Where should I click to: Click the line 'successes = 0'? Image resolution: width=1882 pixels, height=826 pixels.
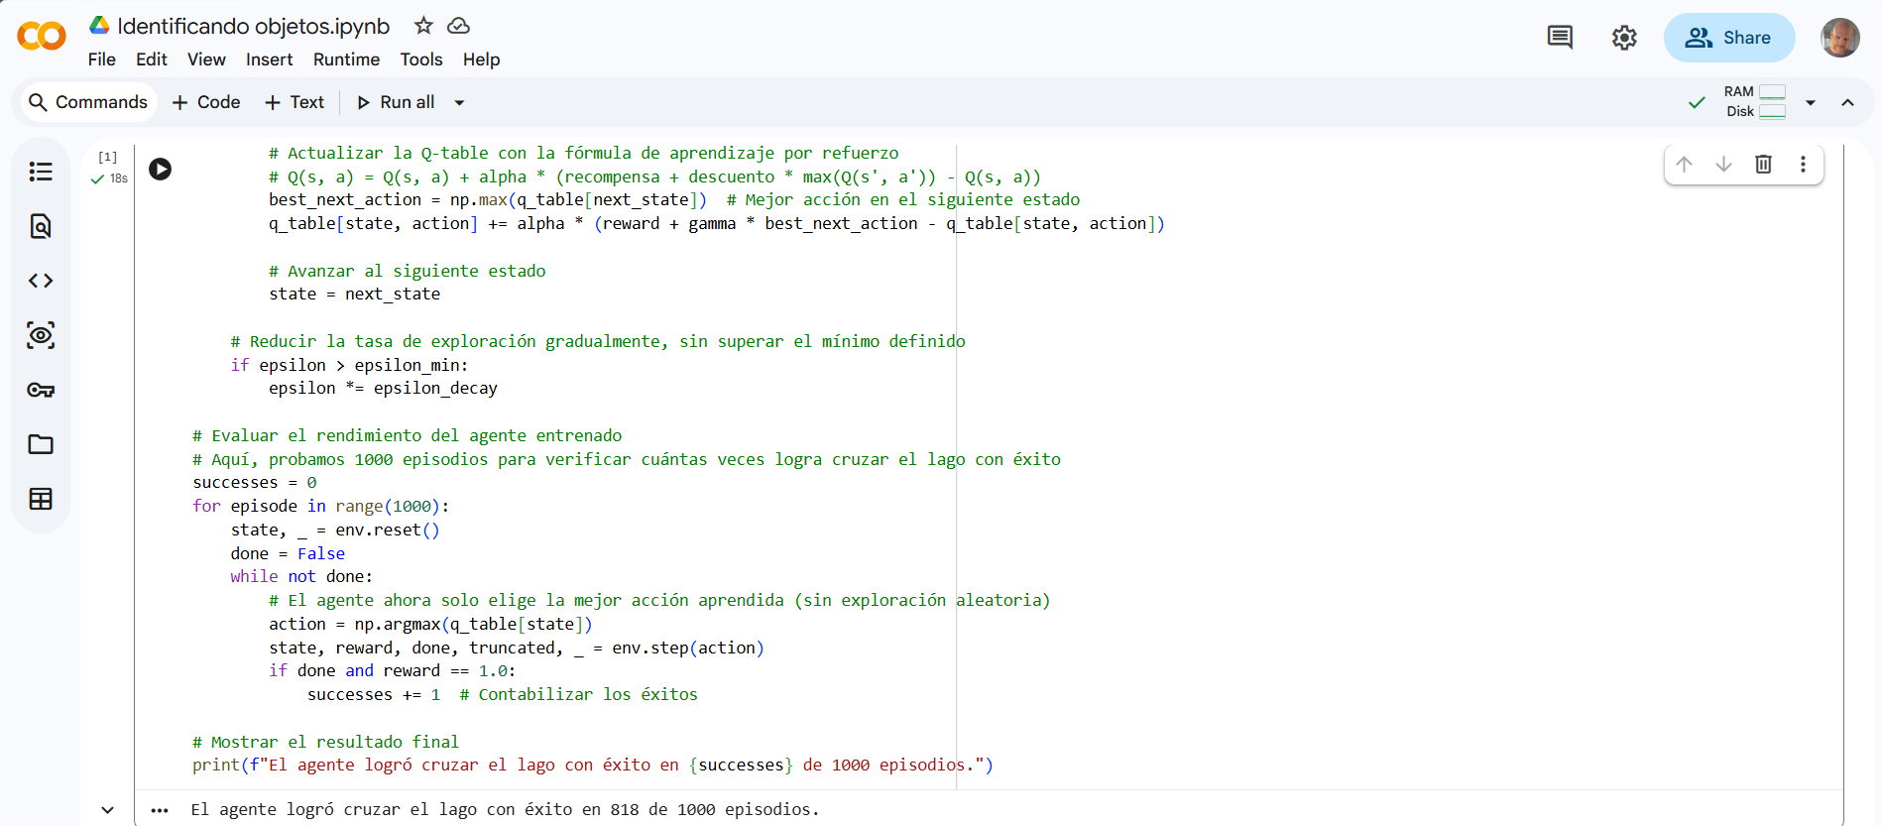coord(255,483)
